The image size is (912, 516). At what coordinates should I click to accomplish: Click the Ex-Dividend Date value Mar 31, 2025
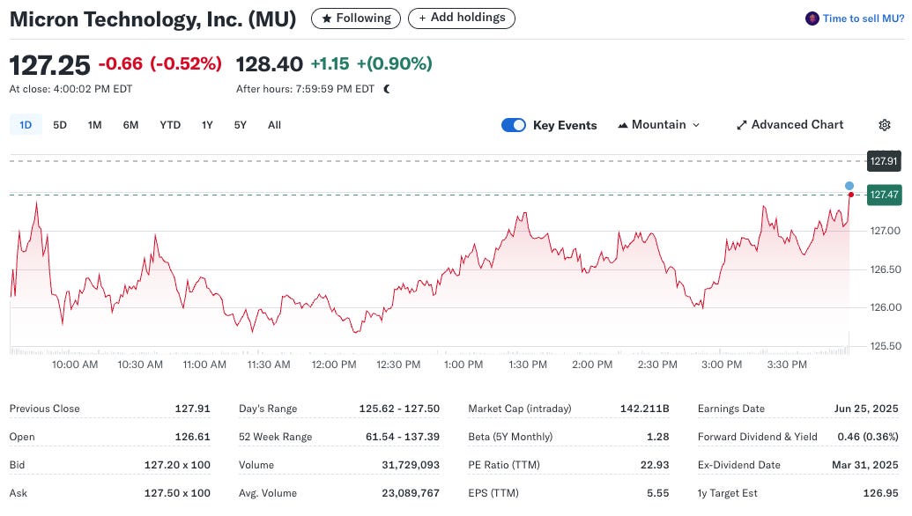[x=865, y=465]
